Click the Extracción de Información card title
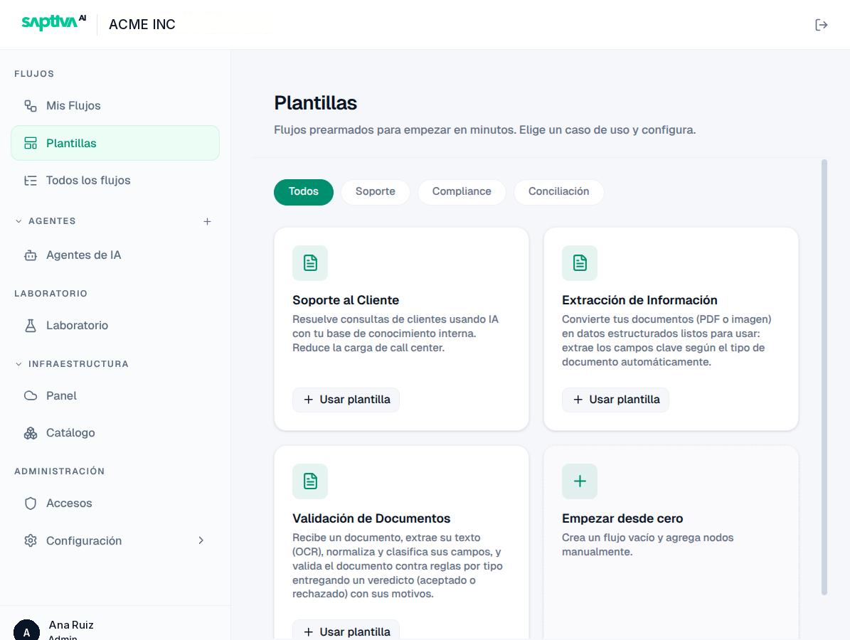The image size is (850, 640). tap(639, 300)
